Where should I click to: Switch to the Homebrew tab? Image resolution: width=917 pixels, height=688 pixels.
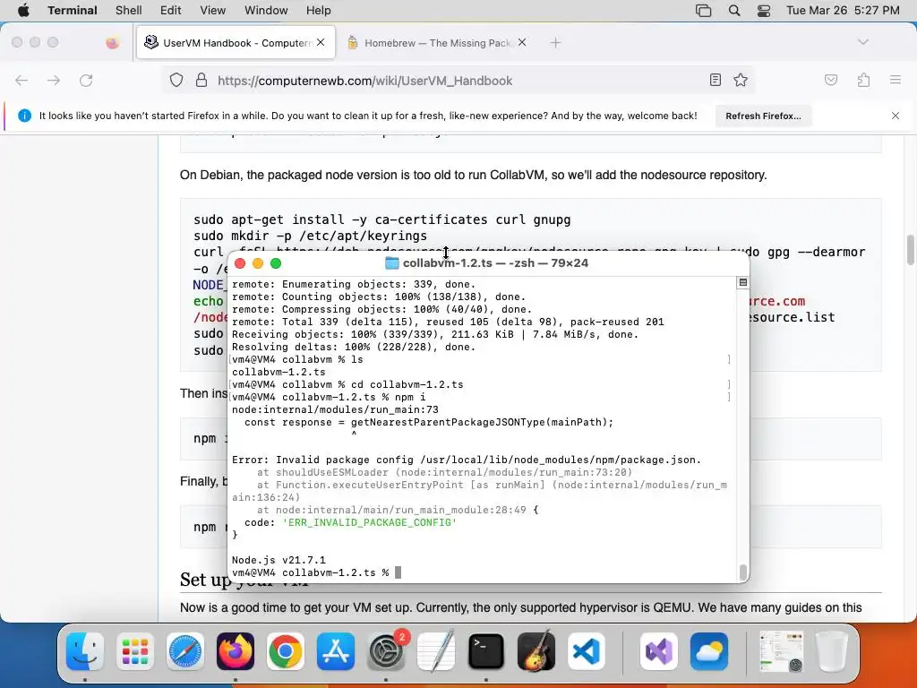(436, 43)
